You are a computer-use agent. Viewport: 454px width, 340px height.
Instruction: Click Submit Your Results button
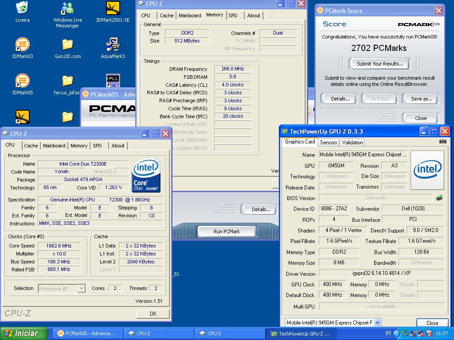pos(380,64)
